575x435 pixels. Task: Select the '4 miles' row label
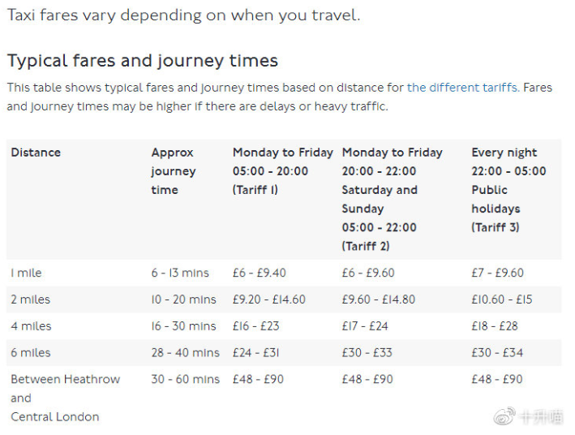tap(31, 326)
